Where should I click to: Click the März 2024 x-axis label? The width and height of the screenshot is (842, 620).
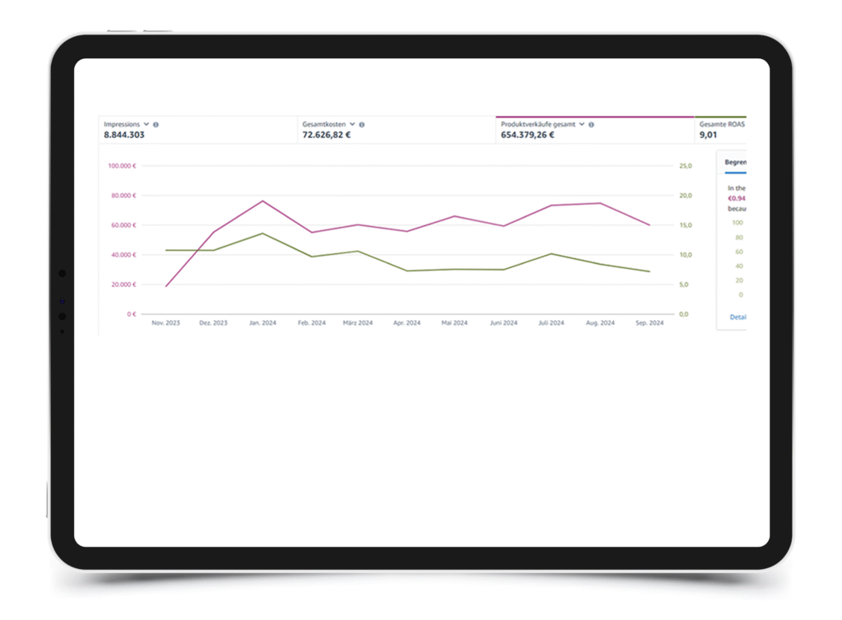[359, 323]
